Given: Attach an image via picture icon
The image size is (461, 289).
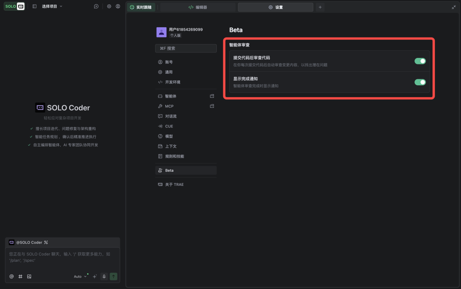Looking at the screenshot, I should click(29, 276).
